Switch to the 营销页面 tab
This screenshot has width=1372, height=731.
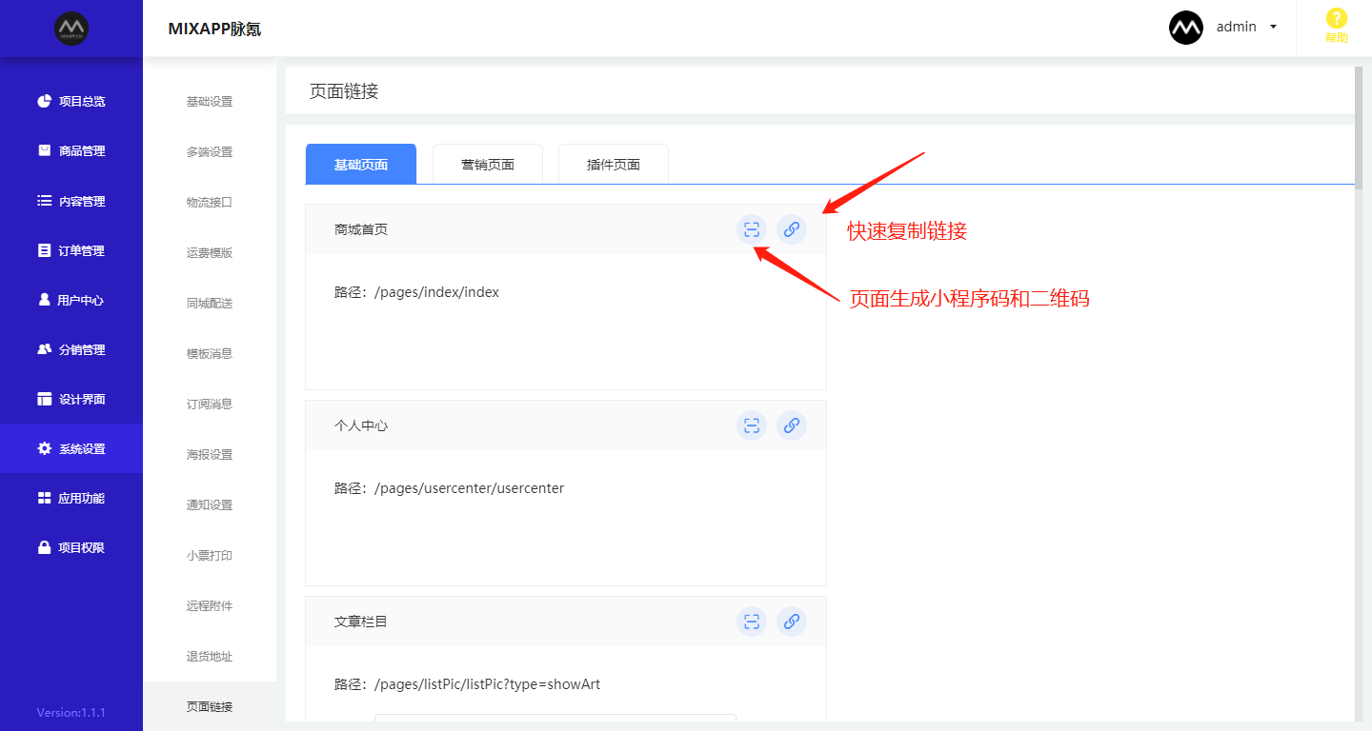488,164
